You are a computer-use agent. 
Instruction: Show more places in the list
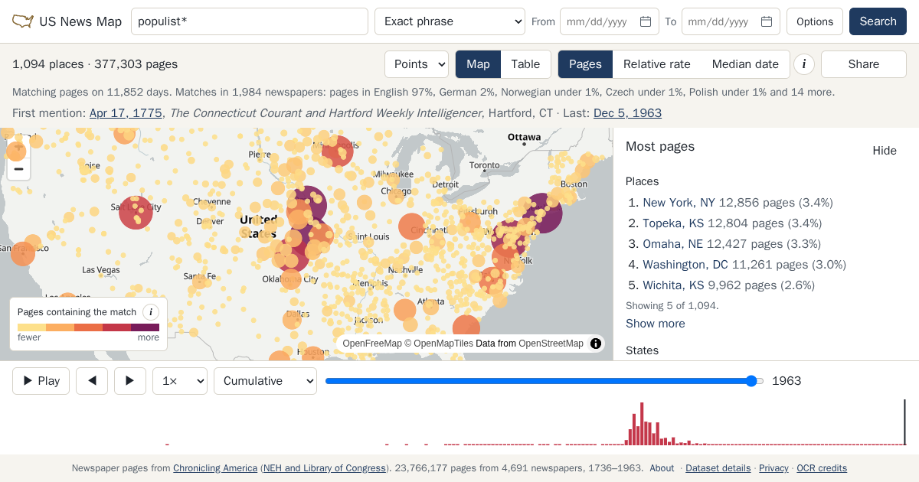(656, 324)
